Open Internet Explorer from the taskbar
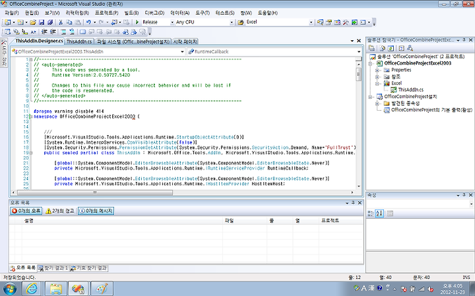The width and height of the screenshot is (475, 296). pyautogui.click(x=32, y=289)
